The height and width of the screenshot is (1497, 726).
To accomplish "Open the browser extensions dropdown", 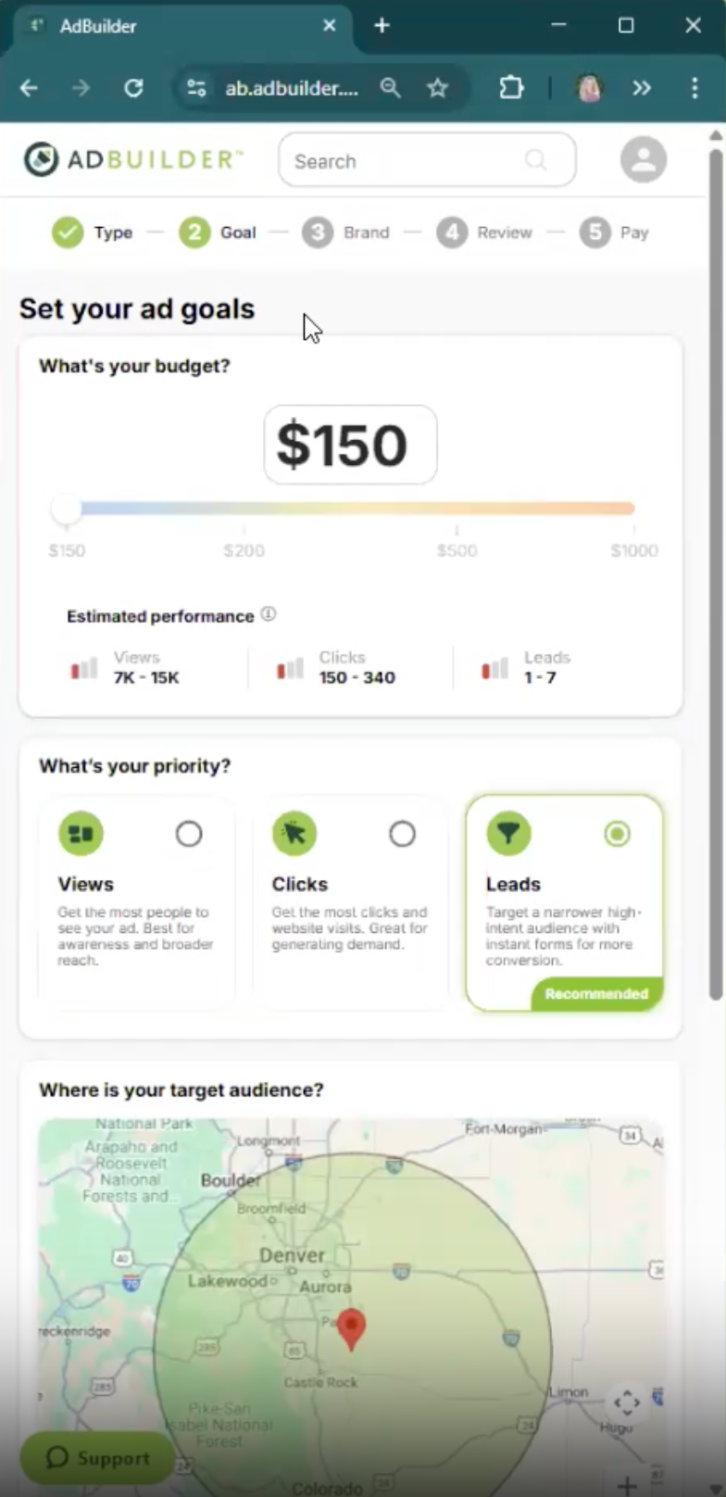I will tap(511, 88).
